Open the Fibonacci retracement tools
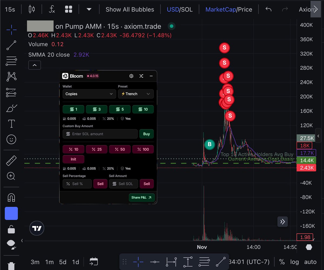 (x=11, y=61)
